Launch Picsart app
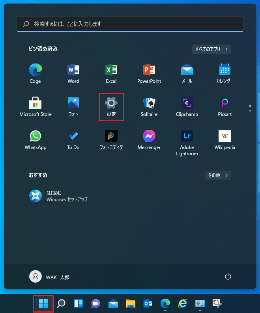Screen dimensions: 260x313 click(224, 106)
